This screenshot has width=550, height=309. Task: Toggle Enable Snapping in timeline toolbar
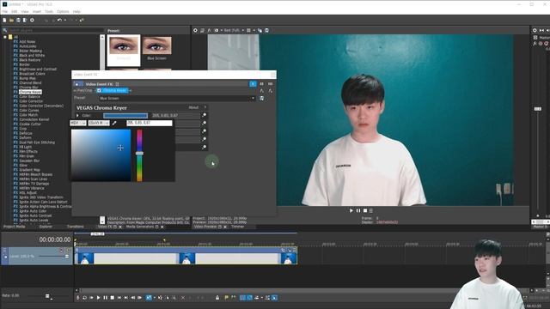242,298
